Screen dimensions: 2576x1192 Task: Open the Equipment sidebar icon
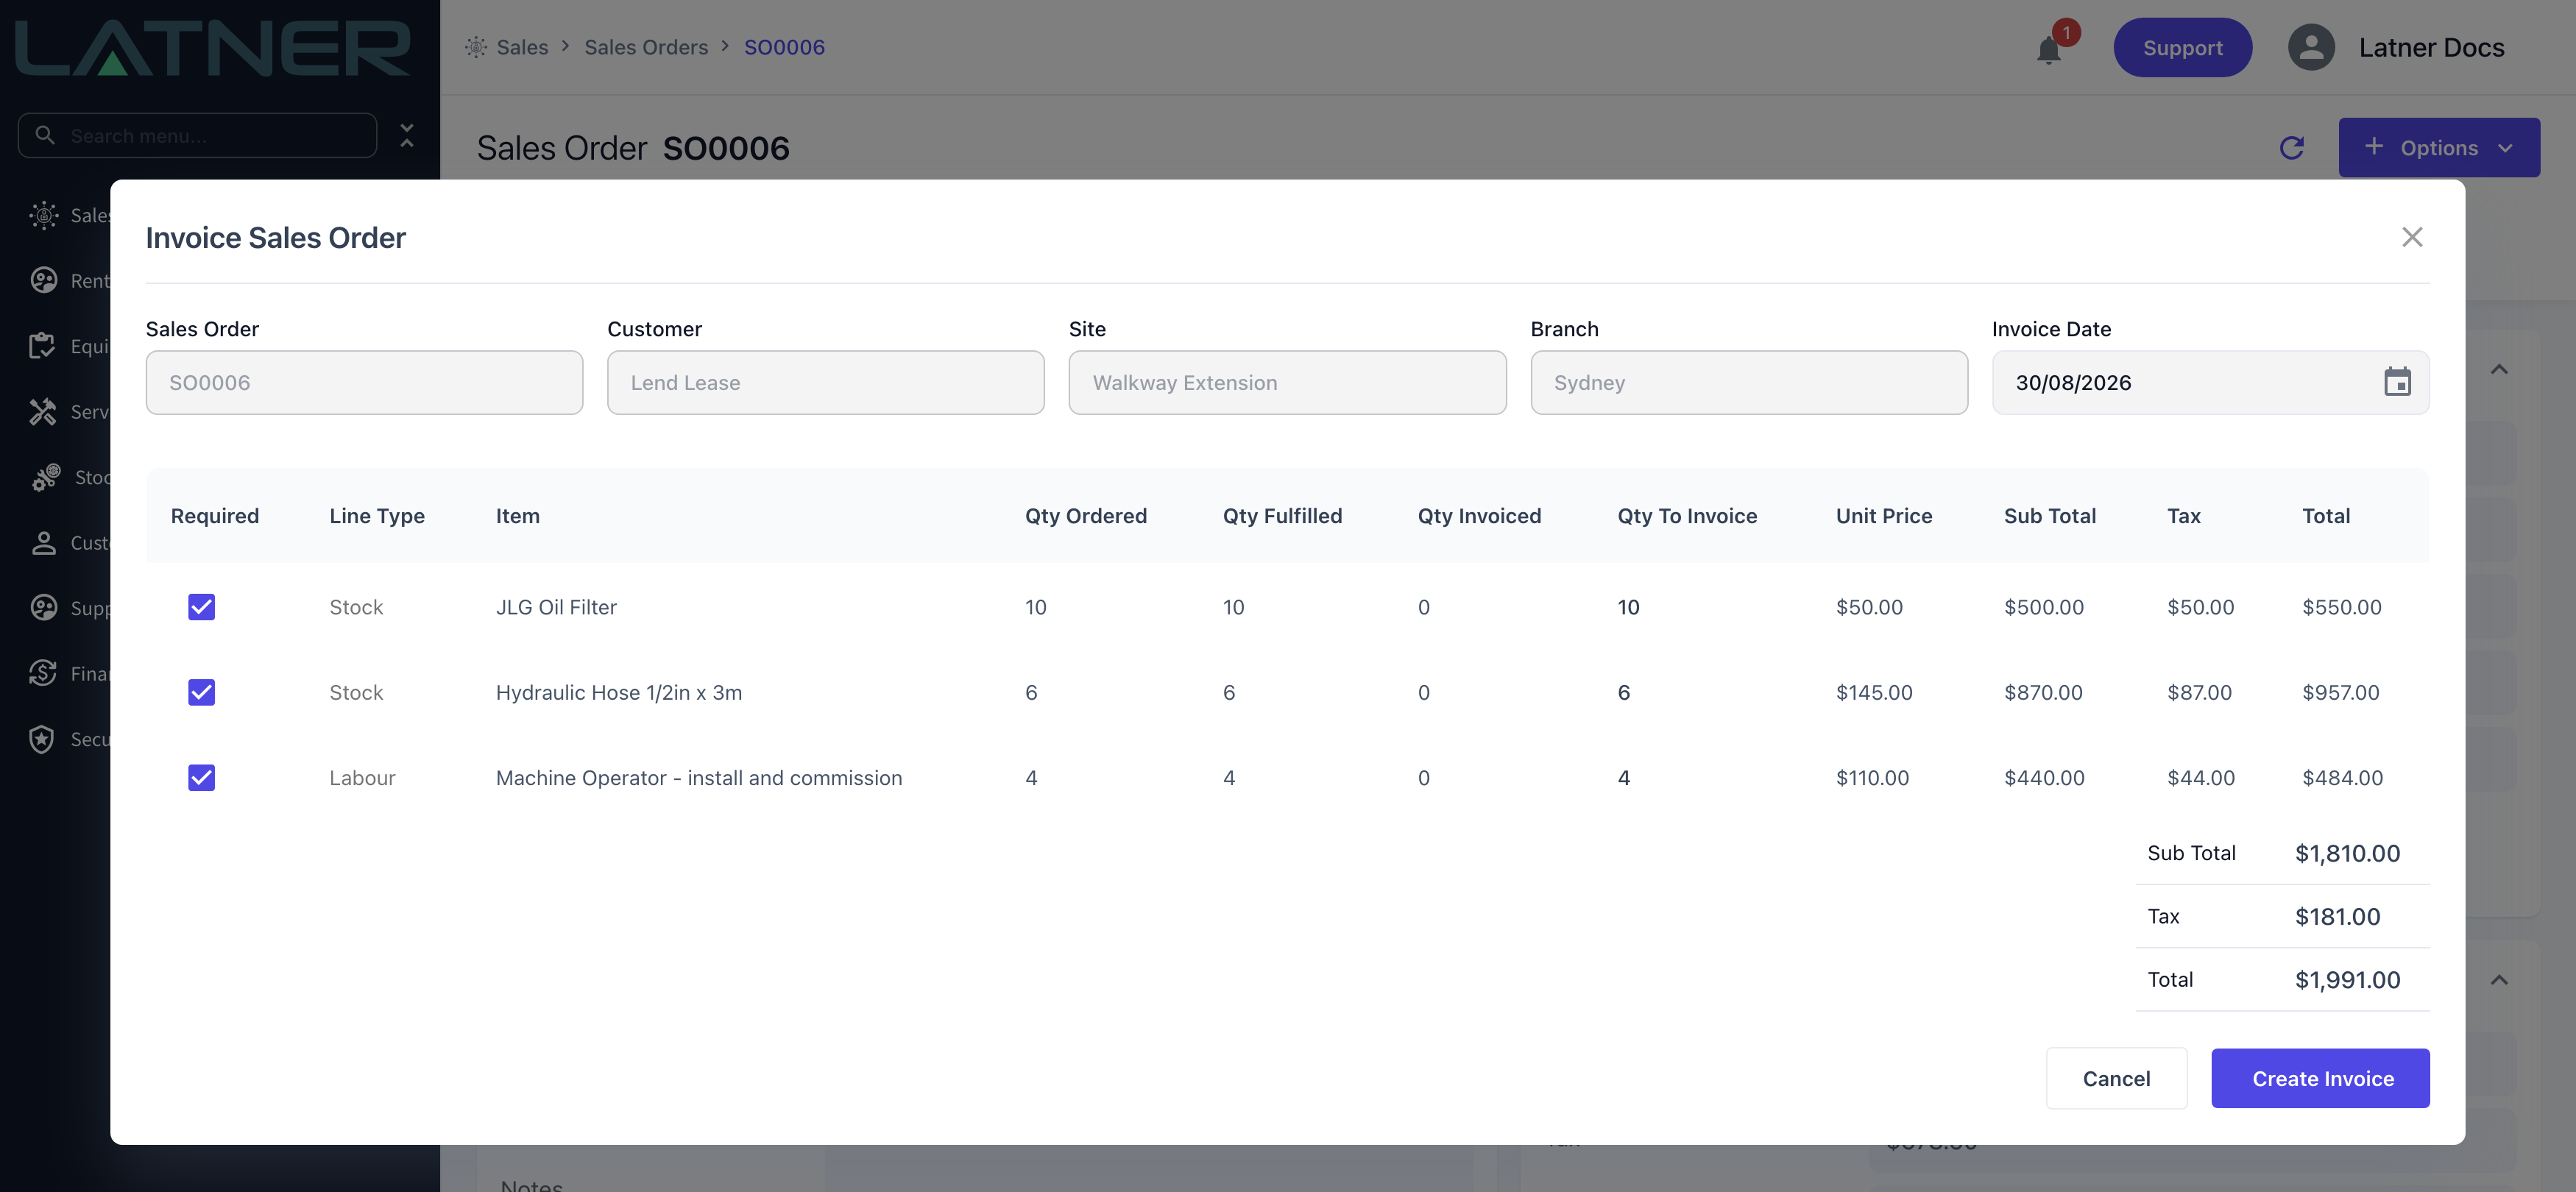pos(42,346)
